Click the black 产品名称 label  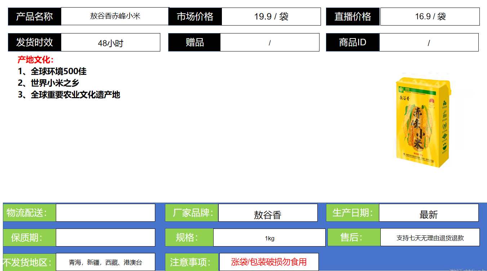point(35,17)
